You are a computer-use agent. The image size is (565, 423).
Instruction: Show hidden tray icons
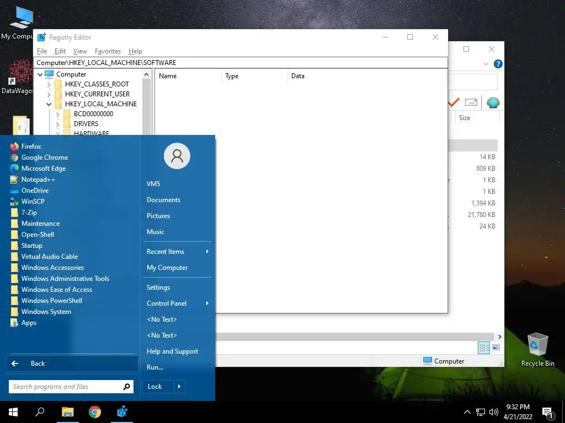tap(467, 412)
